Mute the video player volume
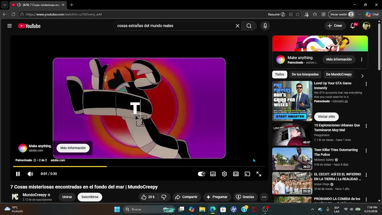Screen dimensions: 382x215 pos(30,174)
